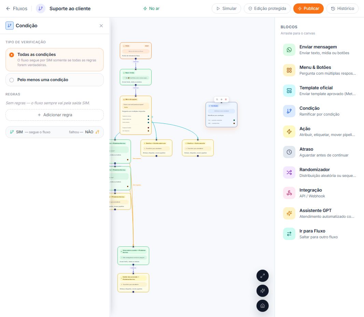This screenshot has width=364, height=317.
Task: Click the 'Assistente GPT' block title
Action: 316,210
